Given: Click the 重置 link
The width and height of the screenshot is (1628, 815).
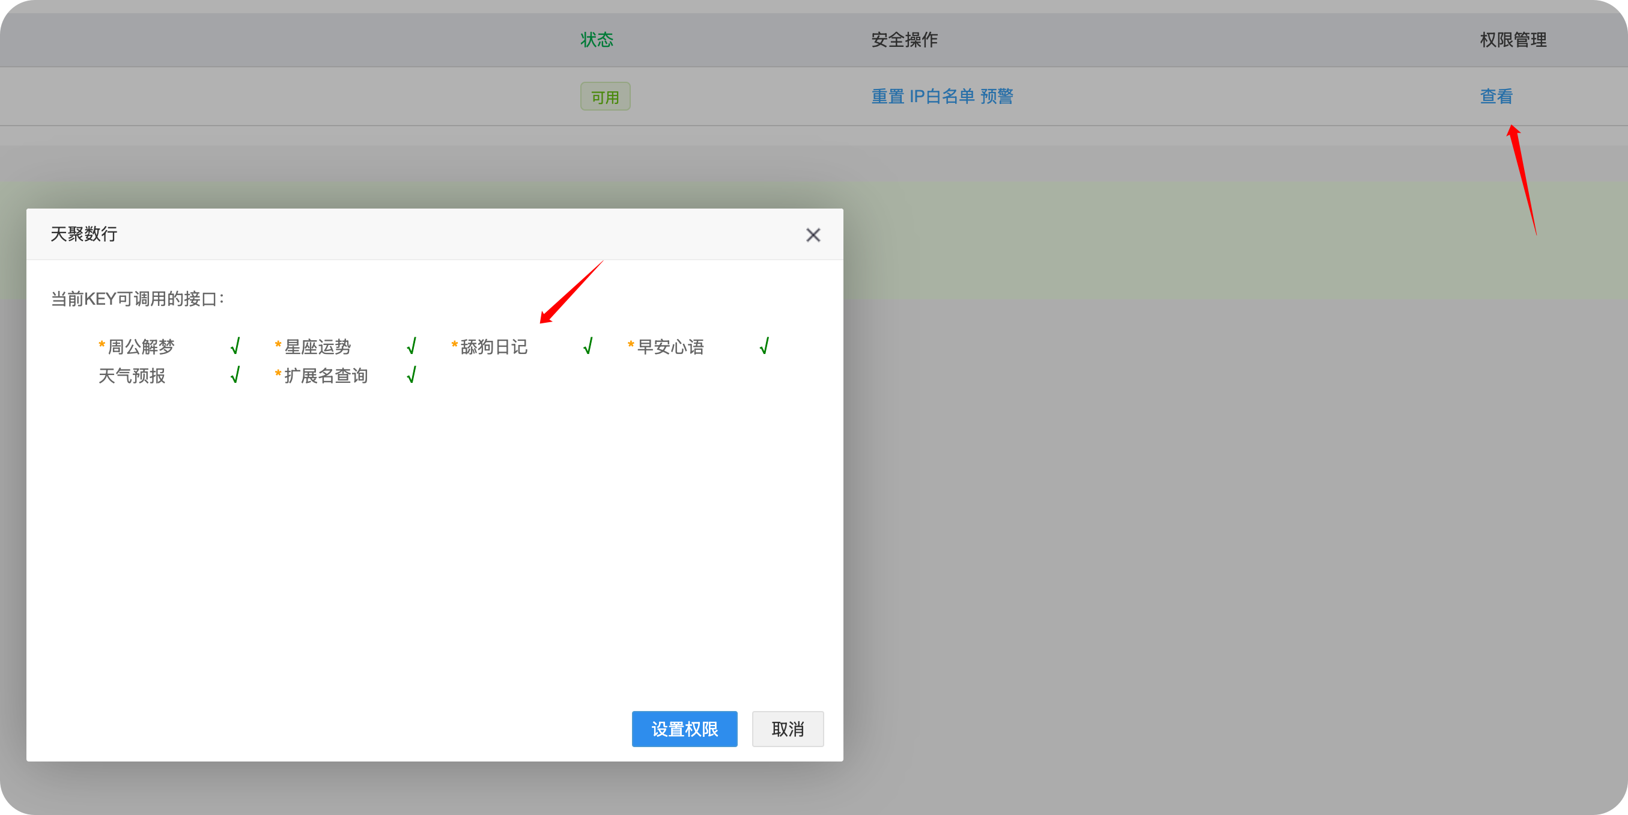Looking at the screenshot, I should point(887,96).
